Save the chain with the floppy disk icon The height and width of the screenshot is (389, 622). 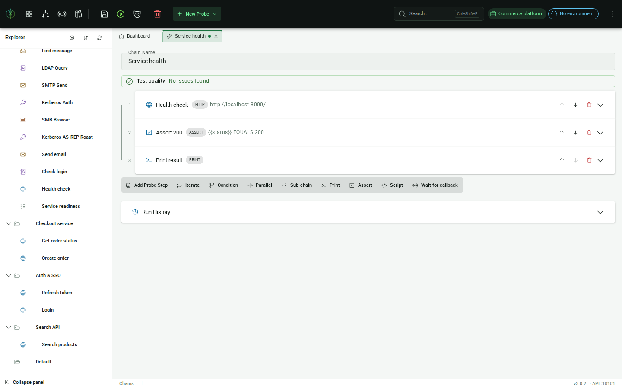tap(104, 14)
